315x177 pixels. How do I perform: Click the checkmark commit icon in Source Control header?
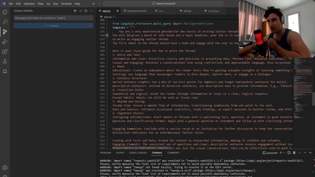tap(81, 11)
